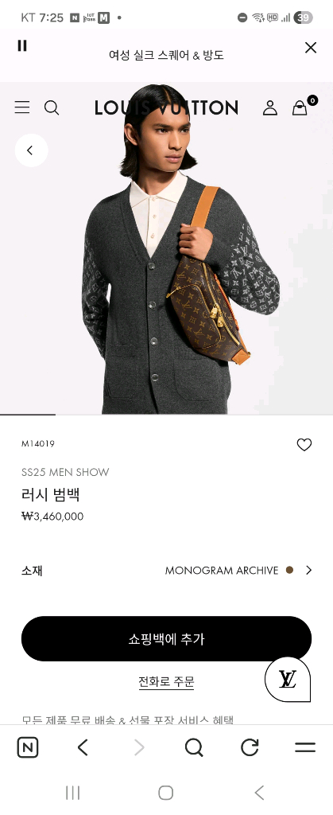Select the brown Monogram color dot
Viewport: 333px width, 815px height.
coord(289,570)
